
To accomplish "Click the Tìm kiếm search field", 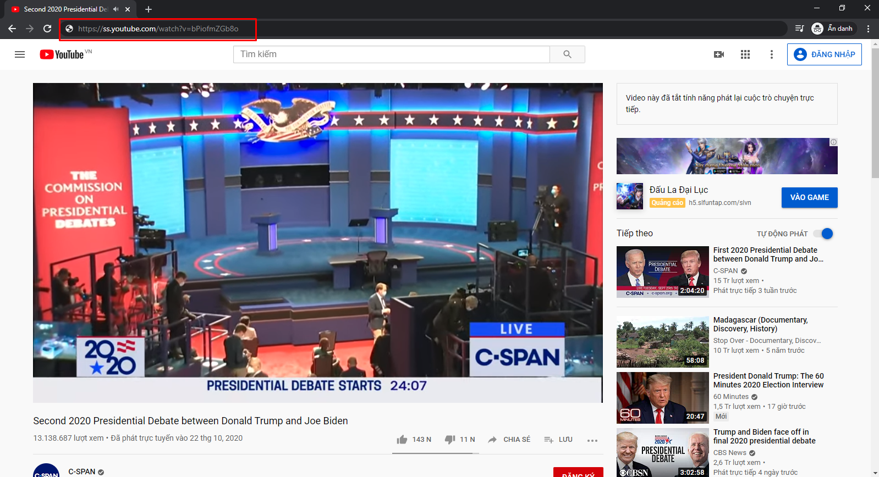I will 392,54.
